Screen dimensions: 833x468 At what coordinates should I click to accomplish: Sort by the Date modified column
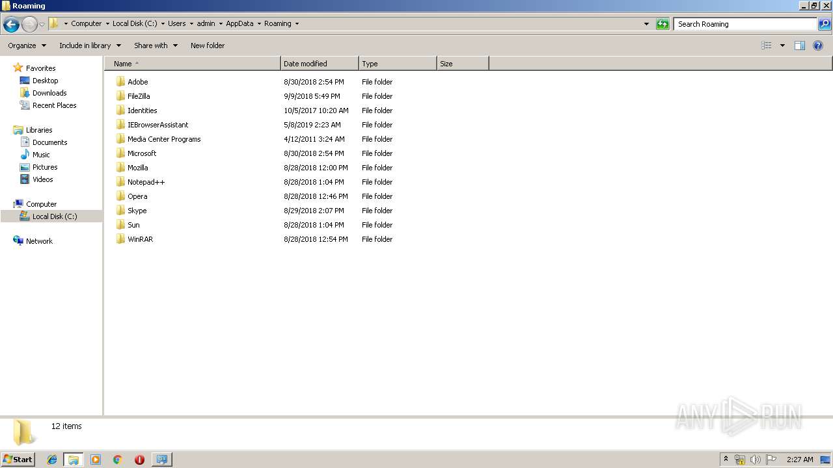point(320,64)
